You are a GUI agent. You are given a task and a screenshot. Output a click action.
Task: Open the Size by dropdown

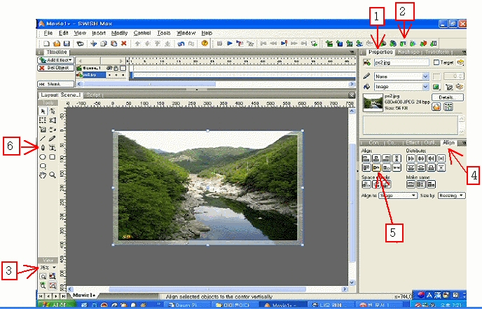(452, 195)
